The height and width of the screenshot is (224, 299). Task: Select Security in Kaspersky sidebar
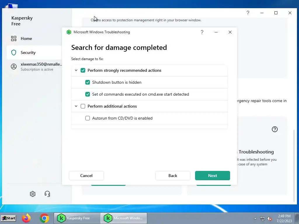(34, 52)
